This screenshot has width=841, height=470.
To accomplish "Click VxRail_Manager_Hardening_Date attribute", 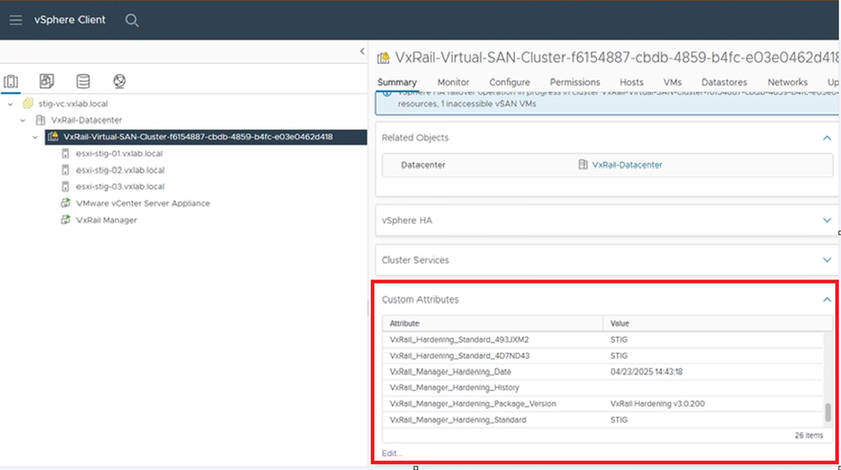I will coord(450,372).
